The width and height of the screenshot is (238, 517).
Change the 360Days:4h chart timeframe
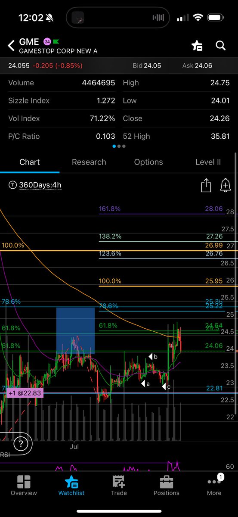pyautogui.click(x=35, y=185)
